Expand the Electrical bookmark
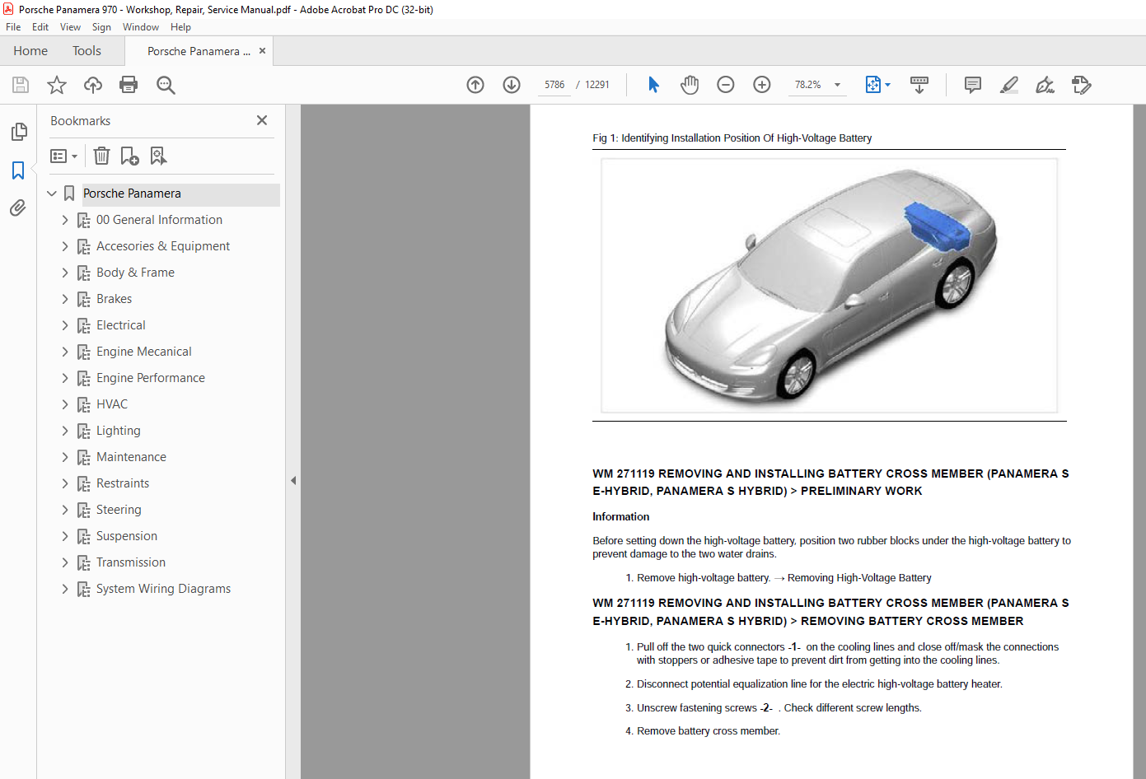 pyautogui.click(x=65, y=325)
